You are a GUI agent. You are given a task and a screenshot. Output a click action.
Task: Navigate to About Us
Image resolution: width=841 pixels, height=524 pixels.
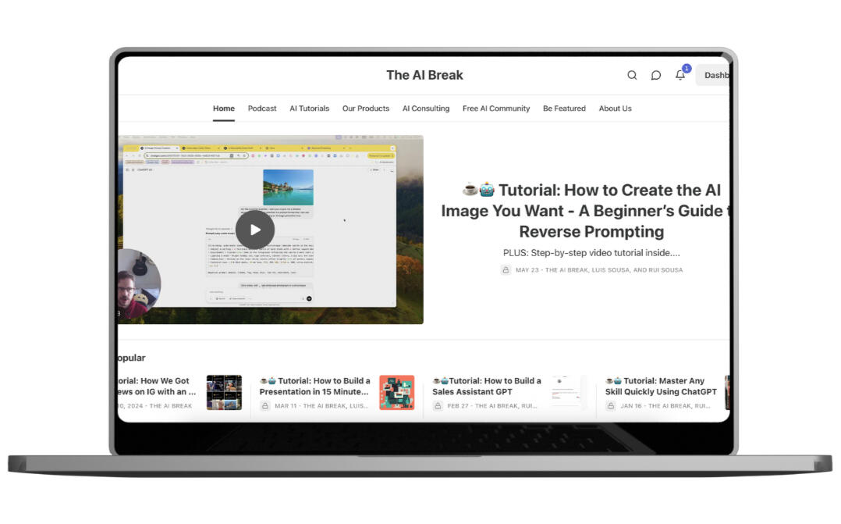[x=615, y=109]
